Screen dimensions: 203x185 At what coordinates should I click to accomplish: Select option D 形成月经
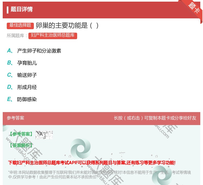pos(27,87)
